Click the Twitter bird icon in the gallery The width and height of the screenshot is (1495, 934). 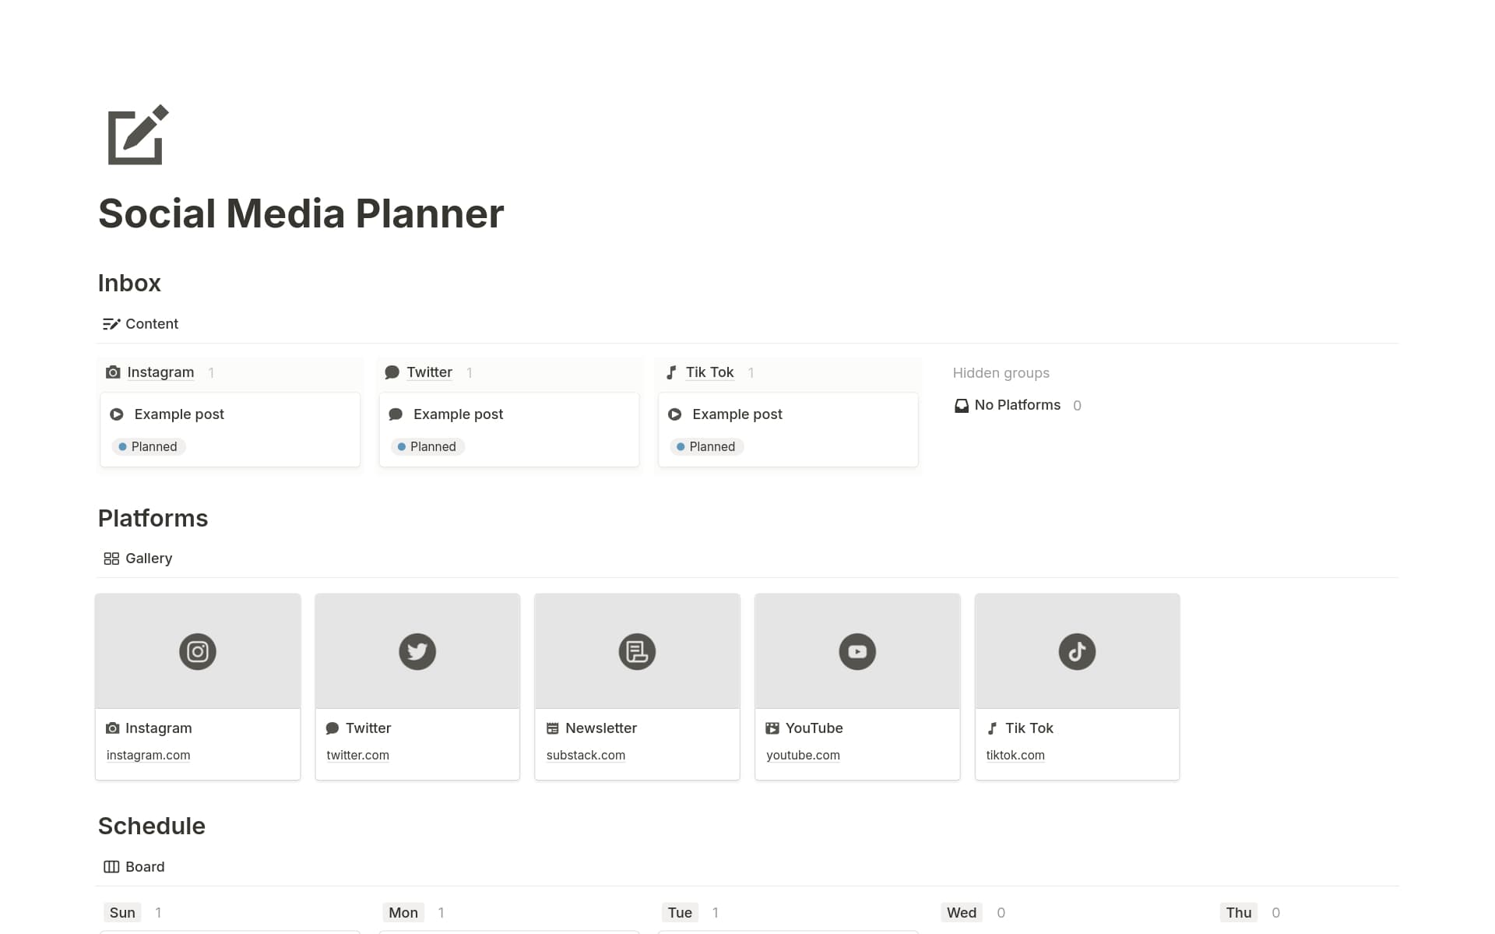point(417,651)
